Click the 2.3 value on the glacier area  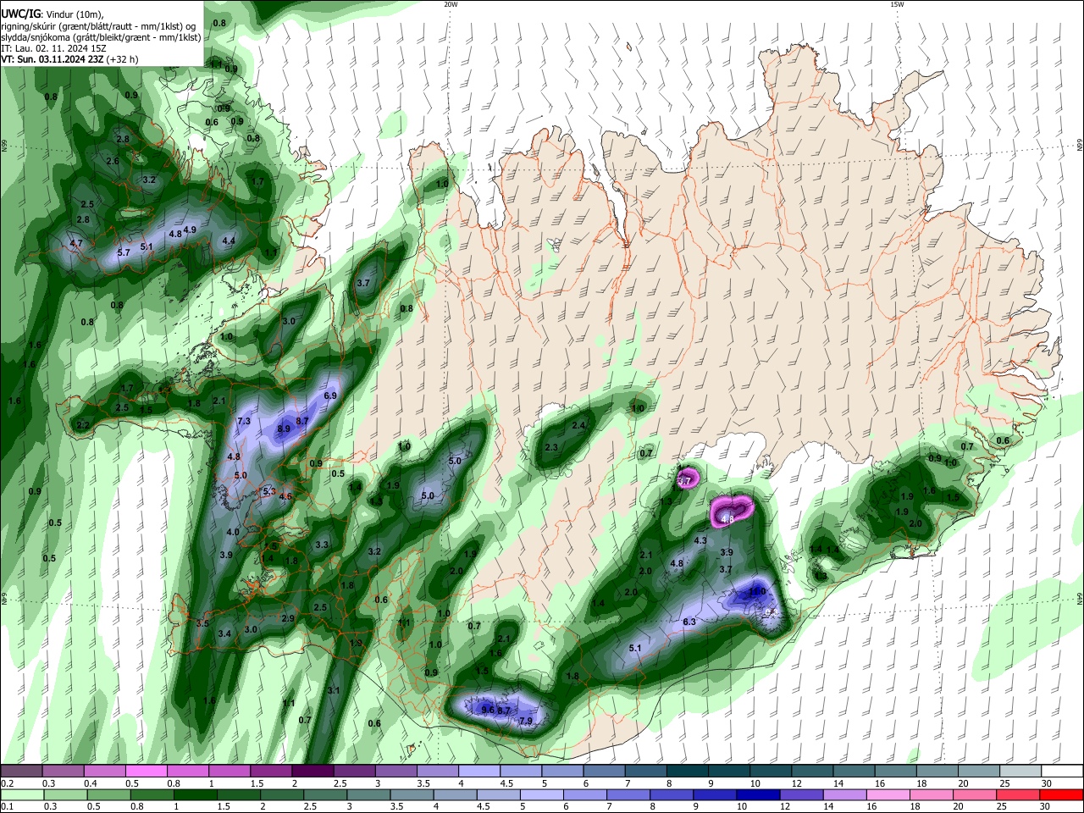[x=551, y=447]
